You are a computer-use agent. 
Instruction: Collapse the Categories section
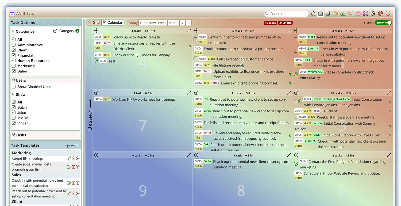tap(13, 31)
